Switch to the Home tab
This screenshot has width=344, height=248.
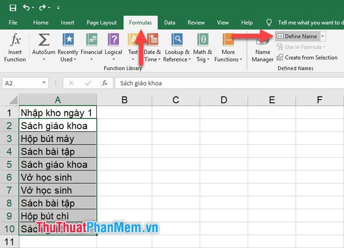tap(41, 23)
